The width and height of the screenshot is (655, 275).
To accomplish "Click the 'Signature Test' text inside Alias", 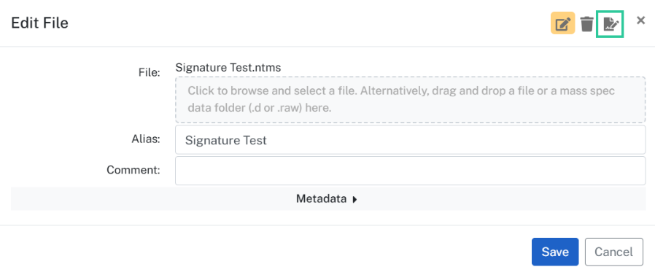I will [225, 140].
